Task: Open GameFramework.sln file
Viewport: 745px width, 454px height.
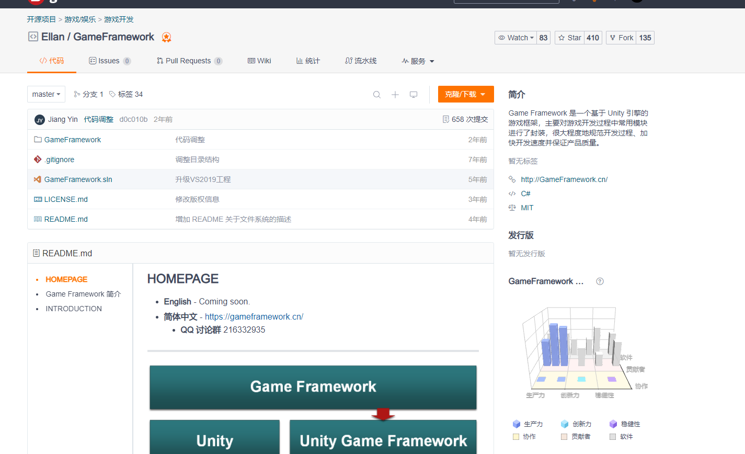Action: coord(78,179)
